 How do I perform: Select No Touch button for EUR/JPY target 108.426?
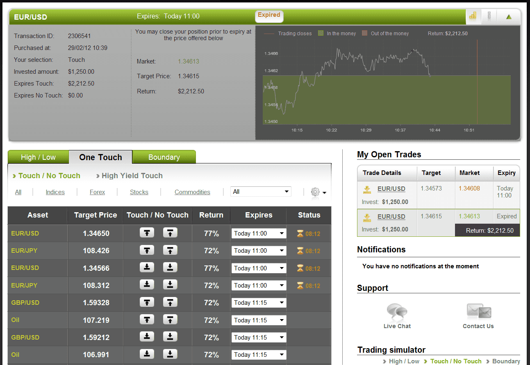[170, 250]
